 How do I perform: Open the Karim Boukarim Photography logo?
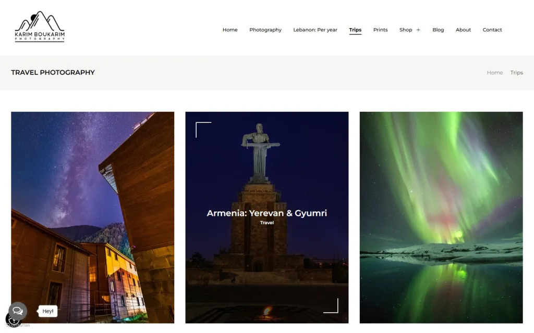40,27
